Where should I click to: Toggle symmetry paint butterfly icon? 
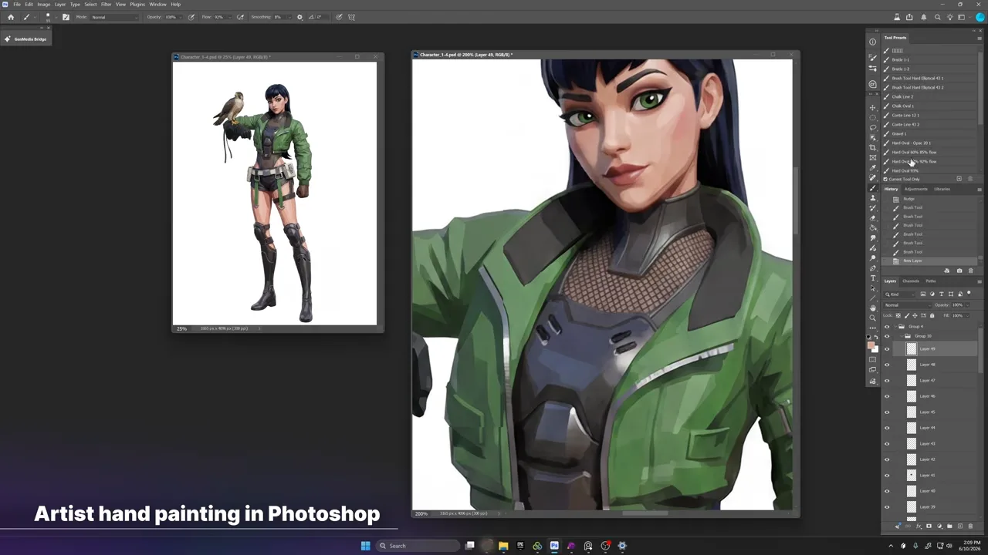tap(351, 17)
